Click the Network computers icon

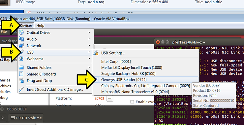click(x=21, y=46)
